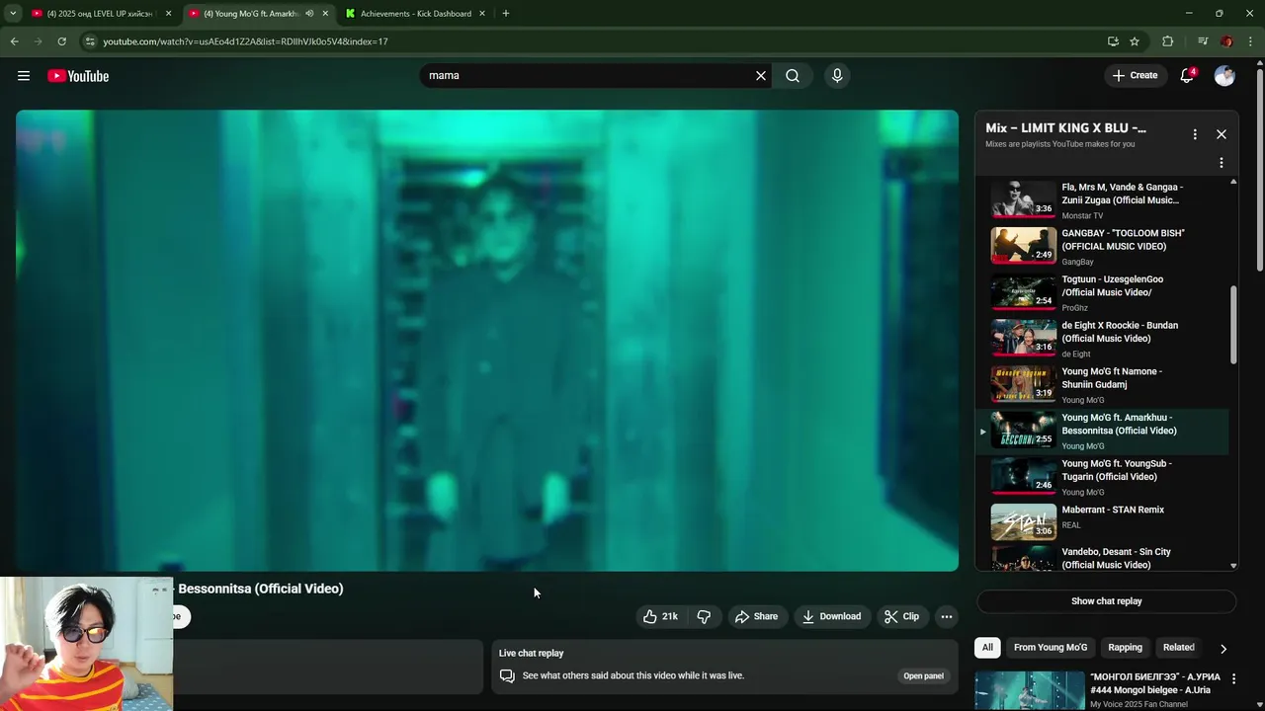This screenshot has height=711, width=1265.
Task: Open options for Mongol bielgee video
Action: (x=1233, y=679)
